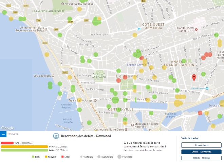Click the Bassin de la Barre label
The image size is (224, 165).
(x=171, y=115)
